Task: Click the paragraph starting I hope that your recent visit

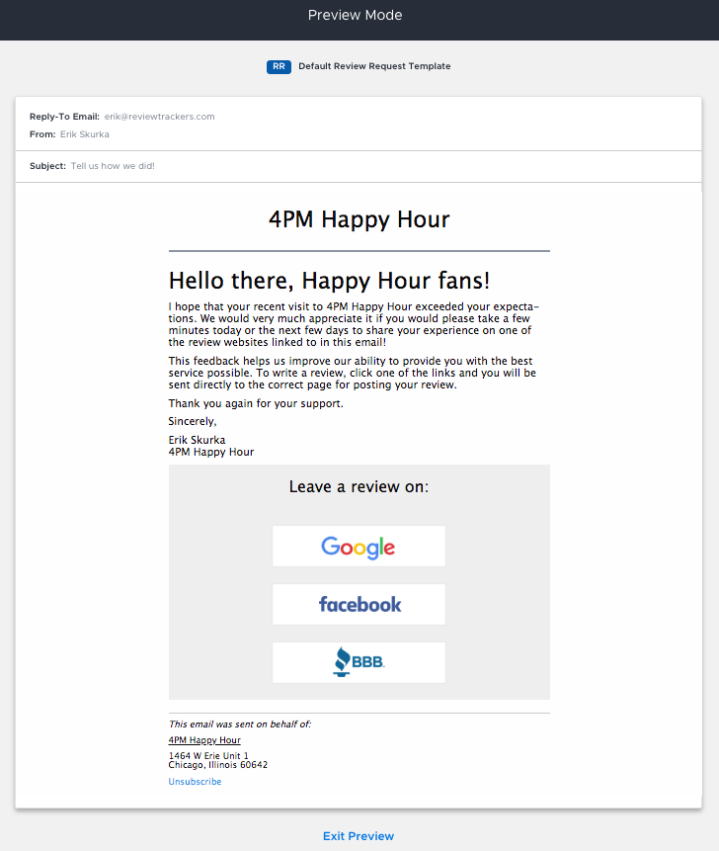Action: click(x=354, y=324)
